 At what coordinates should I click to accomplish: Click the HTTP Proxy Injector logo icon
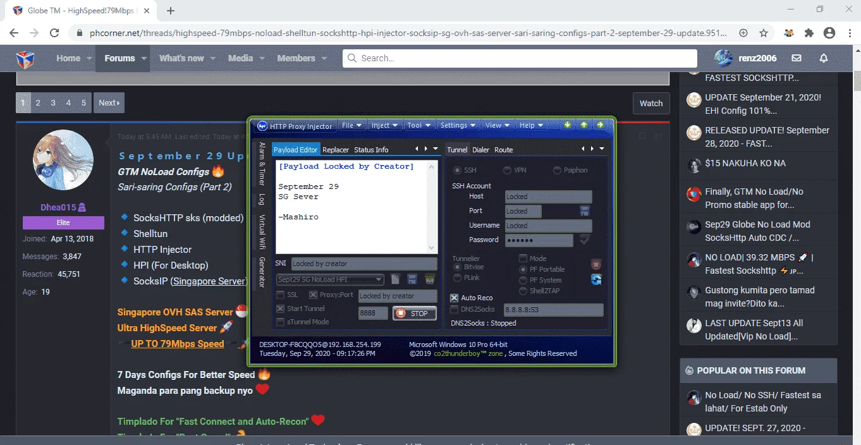tap(262, 126)
